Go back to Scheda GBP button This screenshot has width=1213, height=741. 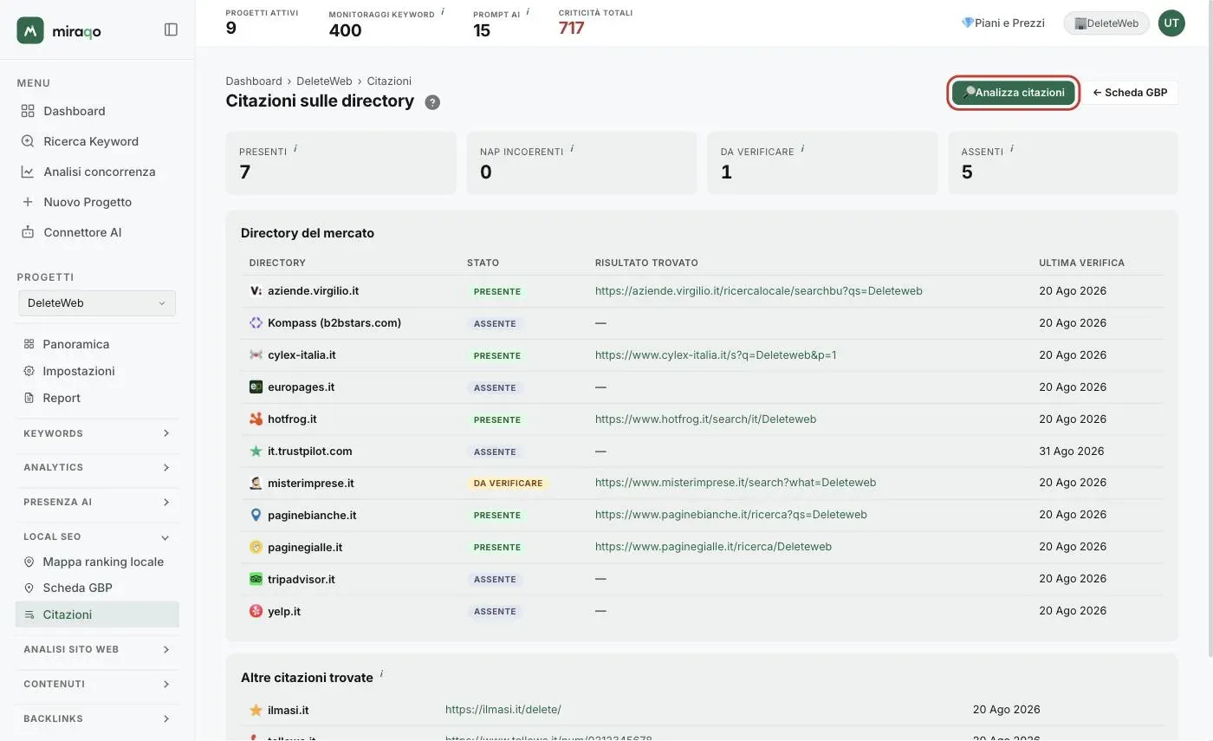1130,93
